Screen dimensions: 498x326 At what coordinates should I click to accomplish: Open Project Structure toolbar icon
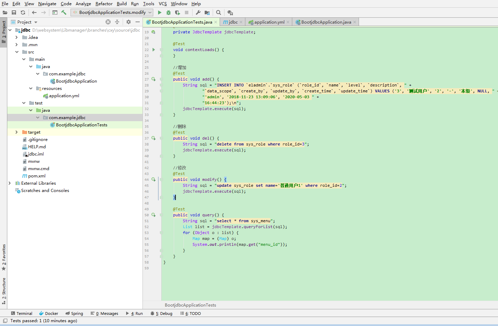pos(207,12)
